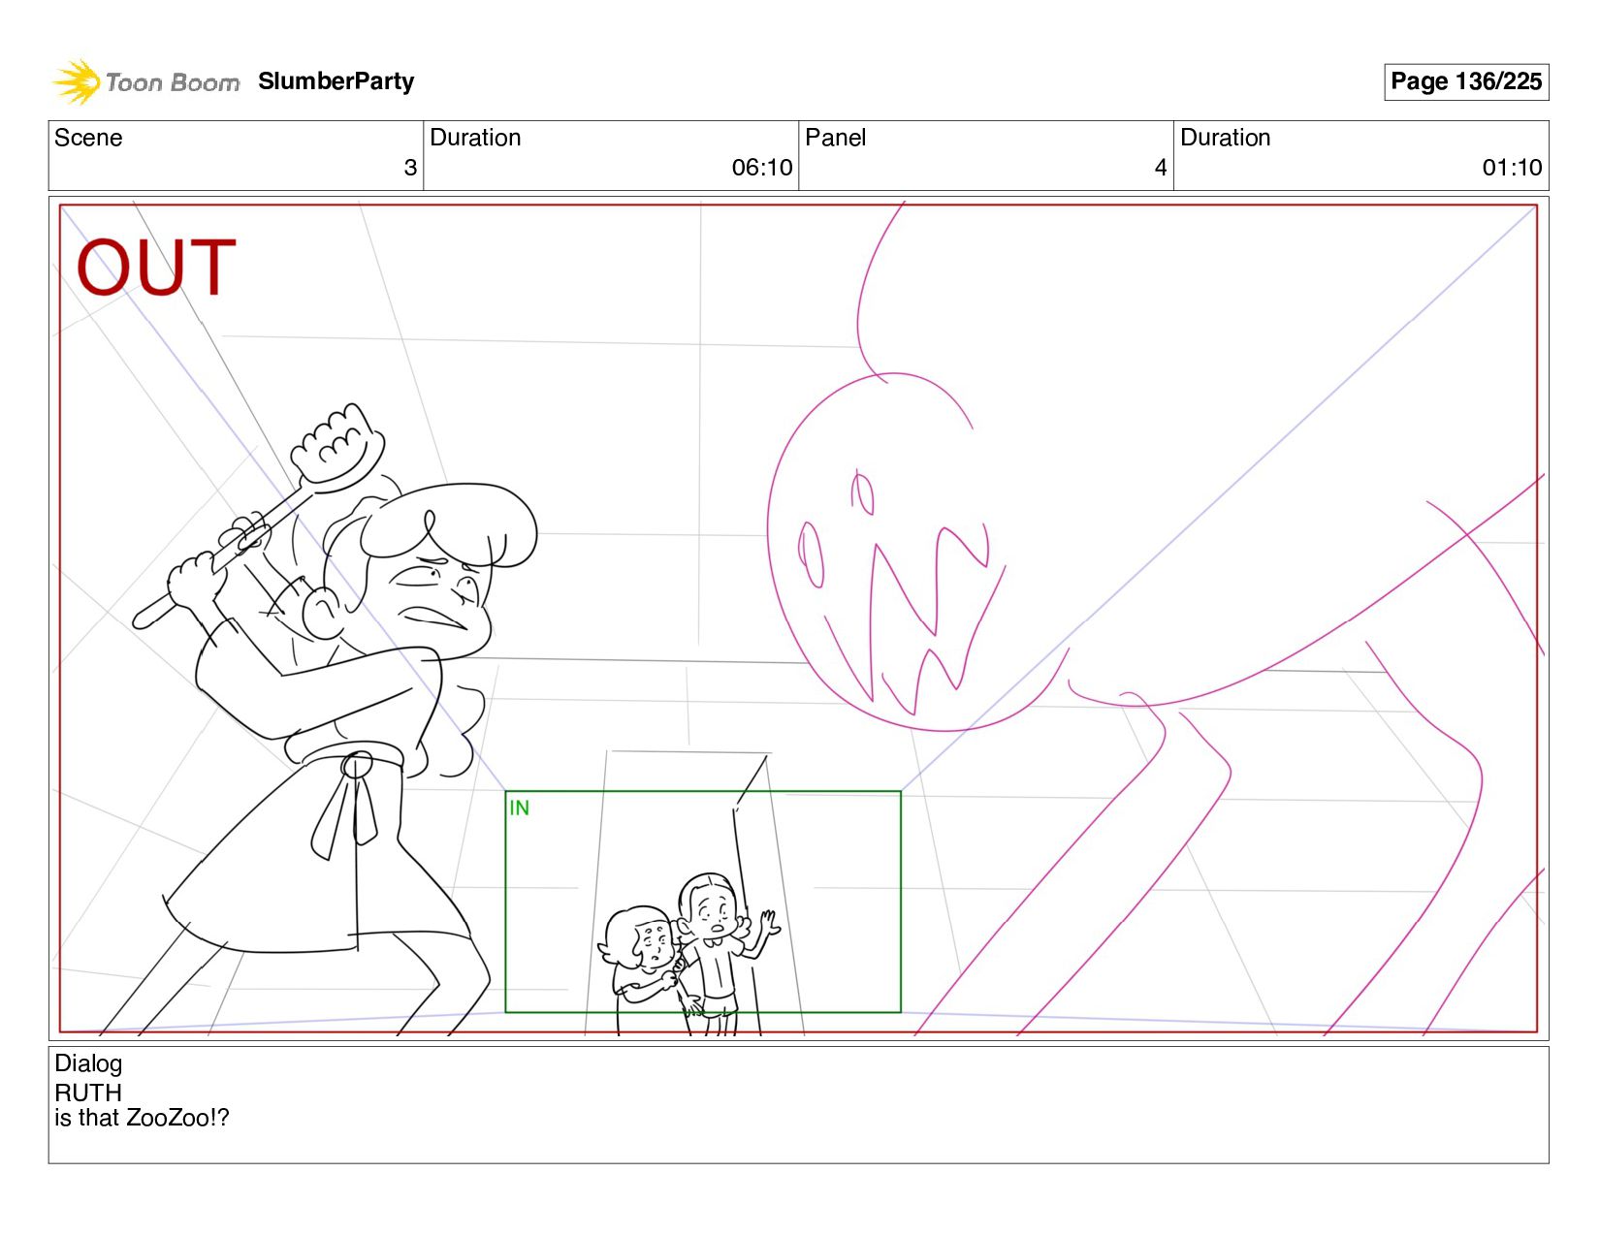The width and height of the screenshot is (1600, 1236).
Task: Click the scene duration value 06:10
Action: point(762,168)
